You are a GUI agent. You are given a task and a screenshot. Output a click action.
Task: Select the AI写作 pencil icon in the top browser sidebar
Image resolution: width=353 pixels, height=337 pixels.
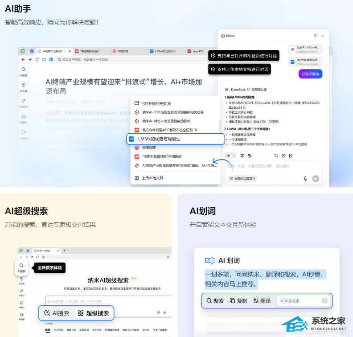click(x=24, y=101)
